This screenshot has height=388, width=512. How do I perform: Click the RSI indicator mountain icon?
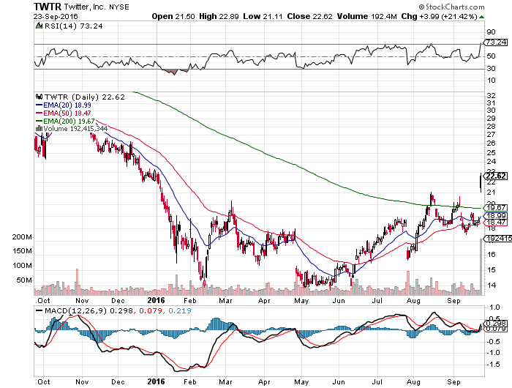tap(39, 26)
